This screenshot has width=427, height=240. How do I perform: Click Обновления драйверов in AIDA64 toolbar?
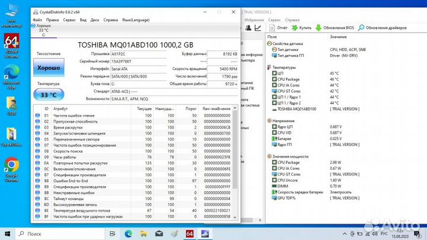pyautogui.click(x=383, y=28)
